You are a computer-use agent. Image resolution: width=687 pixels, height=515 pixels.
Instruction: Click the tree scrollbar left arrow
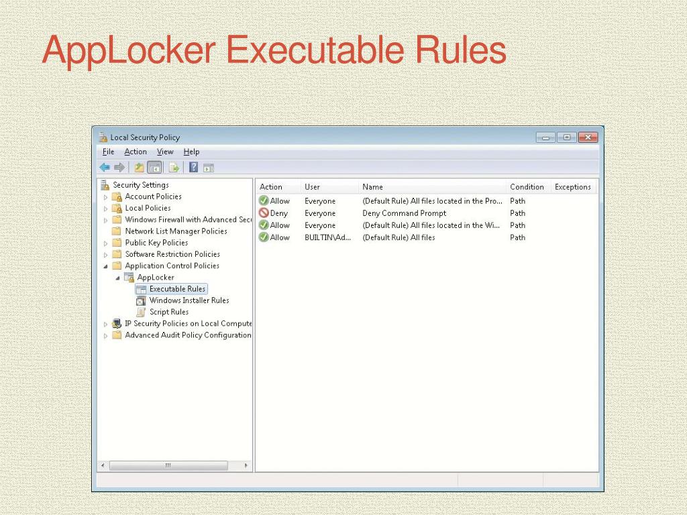point(103,465)
